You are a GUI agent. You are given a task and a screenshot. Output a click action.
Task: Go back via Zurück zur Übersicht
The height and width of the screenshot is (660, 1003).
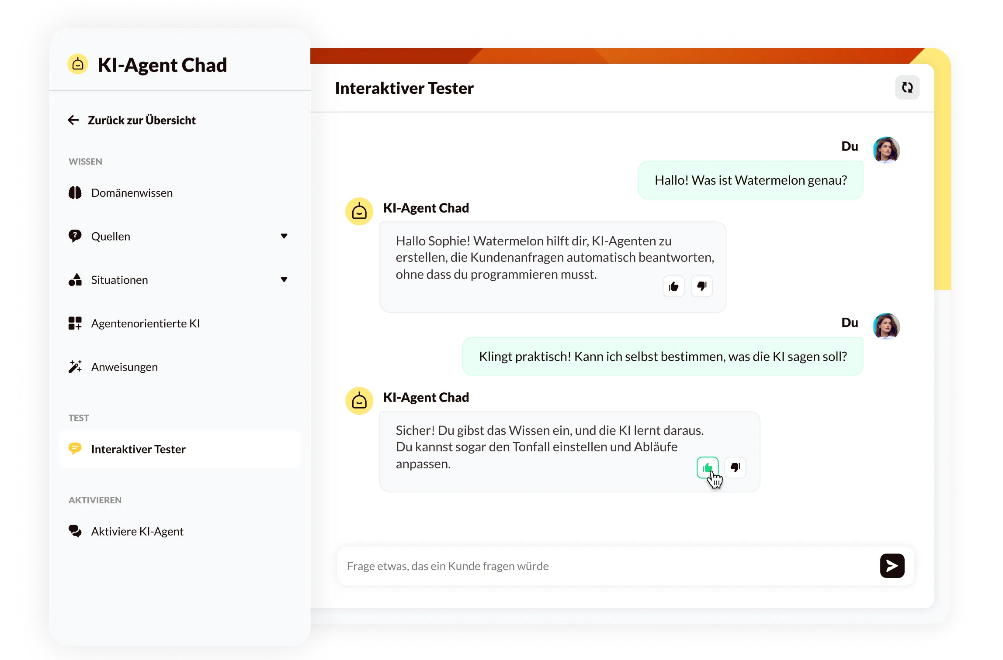pyautogui.click(x=132, y=120)
